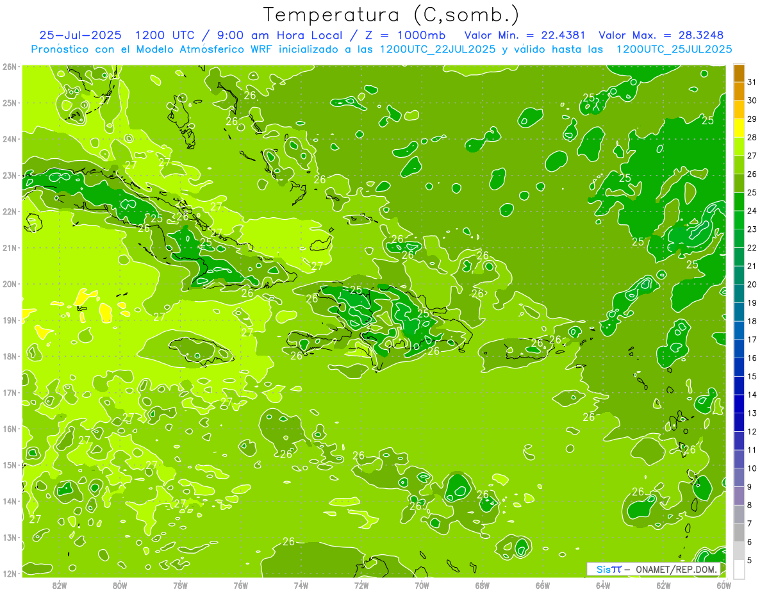Image resolution: width=769 pixels, height=594 pixels.
Task: Click the '21N' latitude axis label
Action: [x=10, y=247]
